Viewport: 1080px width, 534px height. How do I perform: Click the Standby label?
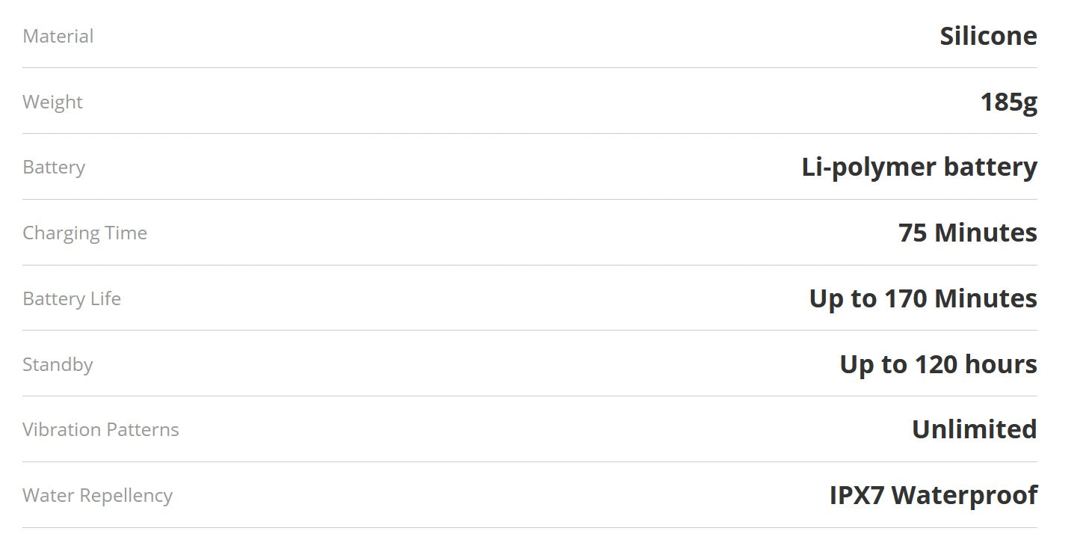coord(58,364)
